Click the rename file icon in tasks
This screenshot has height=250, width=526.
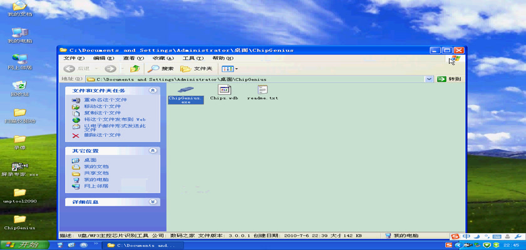point(76,100)
